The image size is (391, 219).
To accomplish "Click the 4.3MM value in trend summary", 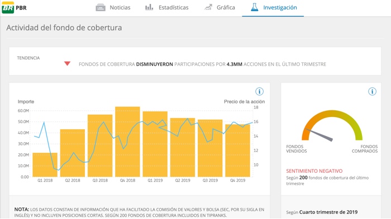I will pos(235,64).
